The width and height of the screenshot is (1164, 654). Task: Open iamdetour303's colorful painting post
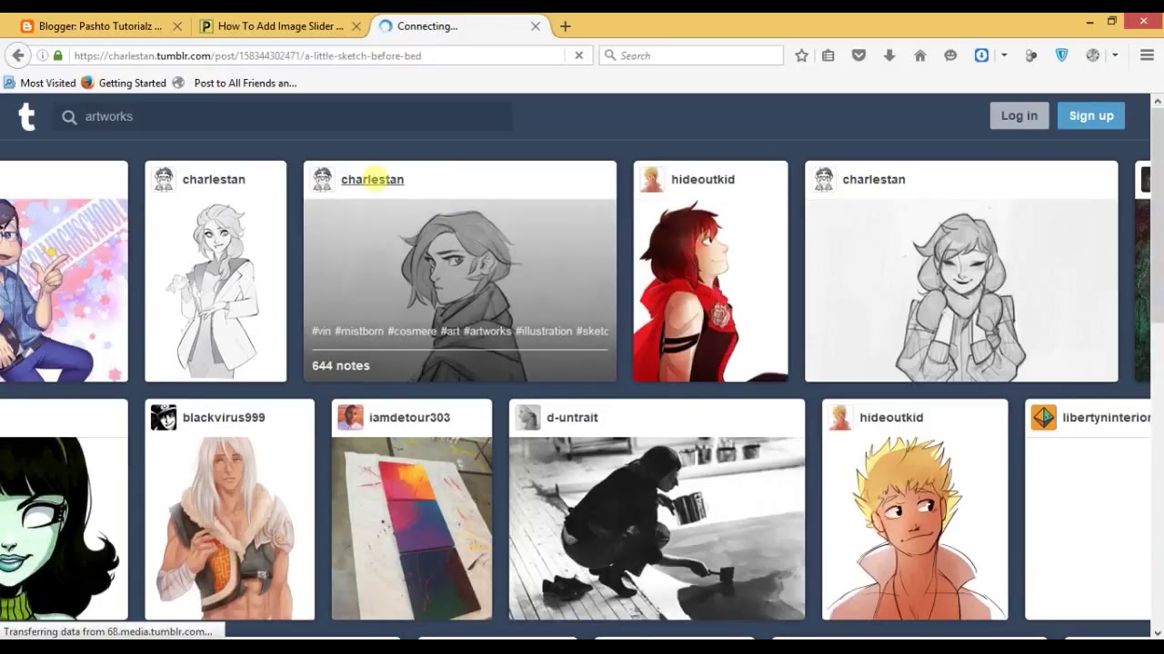(411, 529)
